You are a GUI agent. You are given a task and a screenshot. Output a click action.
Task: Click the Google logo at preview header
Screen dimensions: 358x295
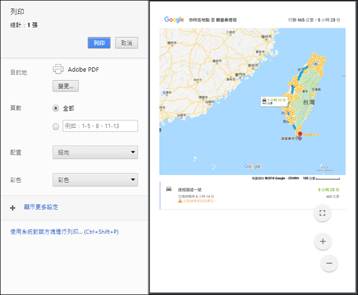[x=174, y=20]
